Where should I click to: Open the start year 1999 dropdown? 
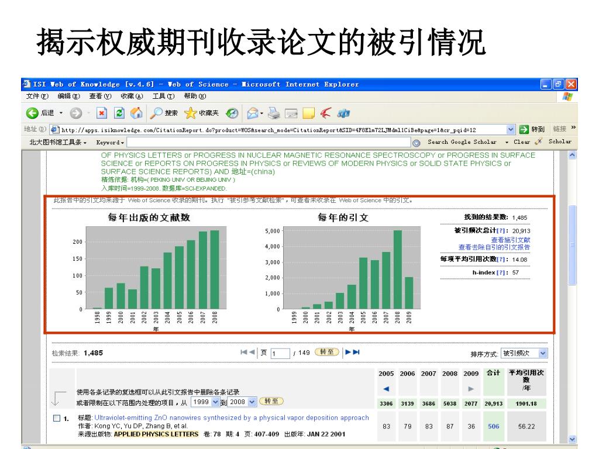pyautogui.click(x=215, y=402)
